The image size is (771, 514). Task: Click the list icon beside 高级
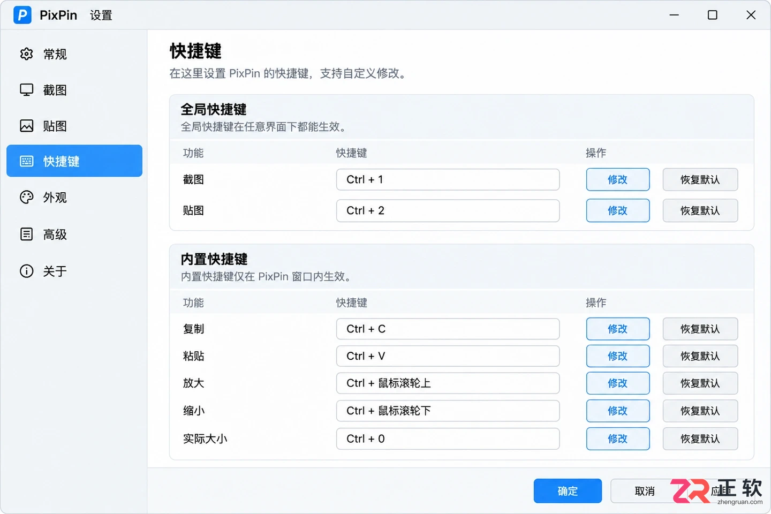[x=26, y=235]
